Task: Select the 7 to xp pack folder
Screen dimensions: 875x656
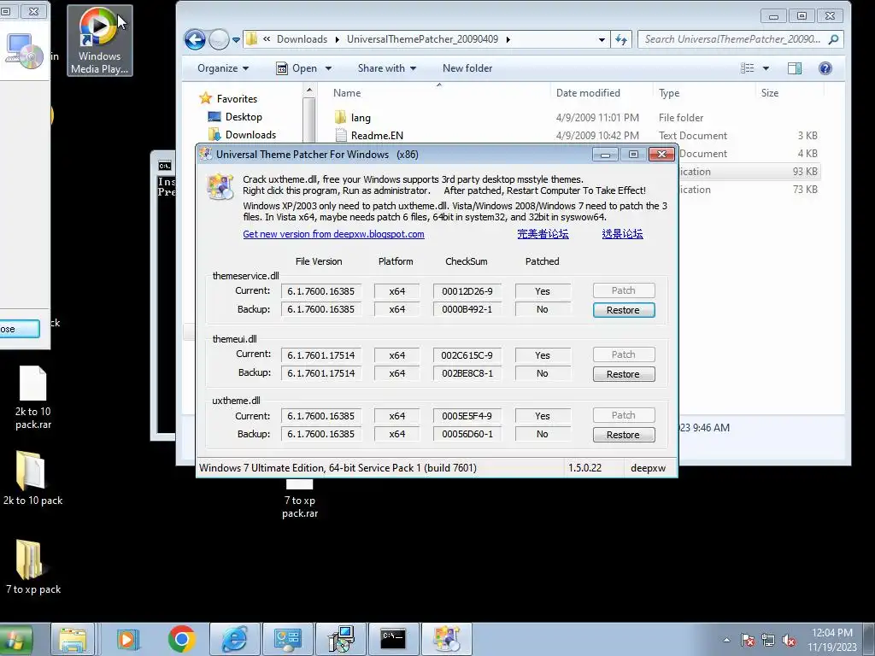Action: tap(33, 567)
